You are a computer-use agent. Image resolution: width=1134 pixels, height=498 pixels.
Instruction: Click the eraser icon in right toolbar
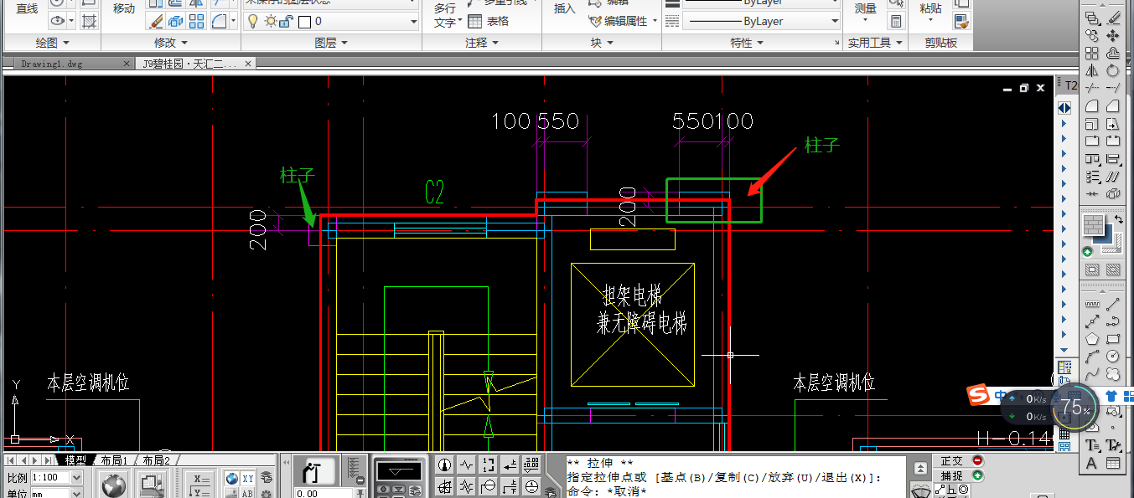coord(1113,17)
